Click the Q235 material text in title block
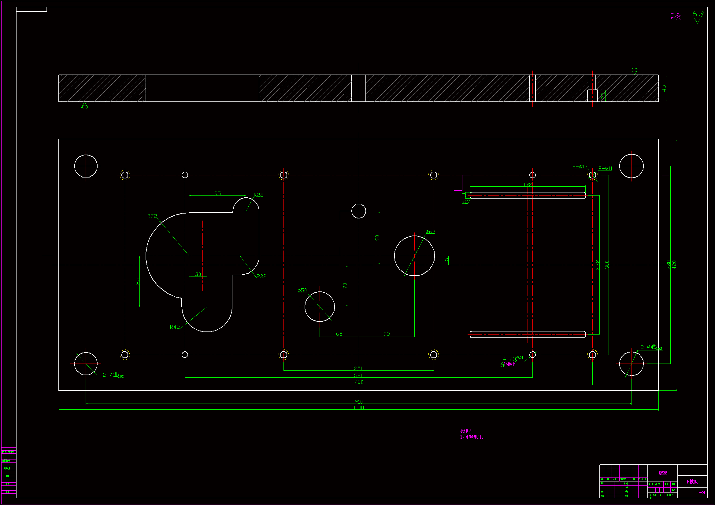The height and width of the screenshot is (505, 715). click(663, 473)
